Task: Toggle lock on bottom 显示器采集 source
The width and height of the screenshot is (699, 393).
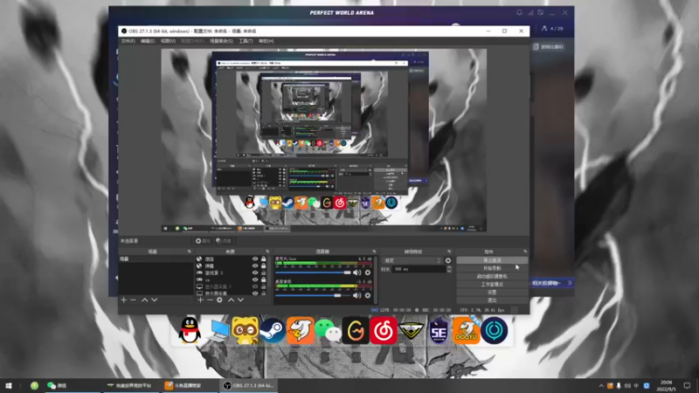Action: [x=264, y=293]
